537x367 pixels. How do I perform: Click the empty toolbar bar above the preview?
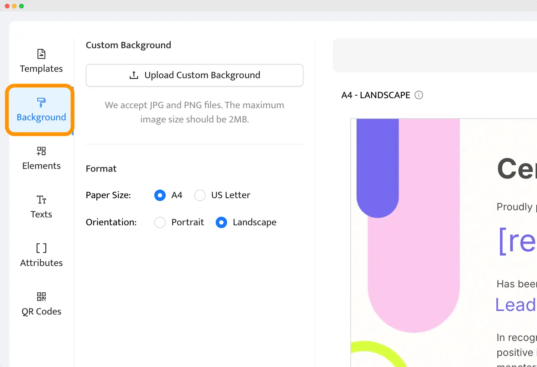point(435,55)
